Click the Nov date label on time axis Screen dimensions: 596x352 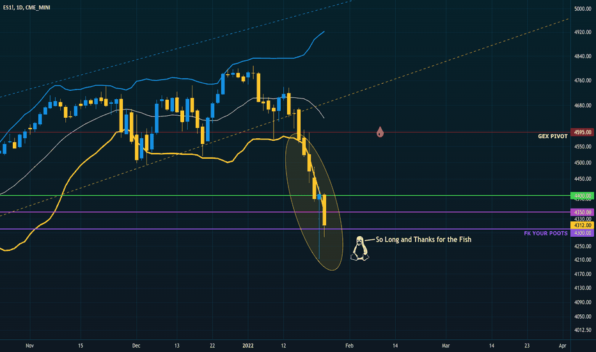coord(29,346)
